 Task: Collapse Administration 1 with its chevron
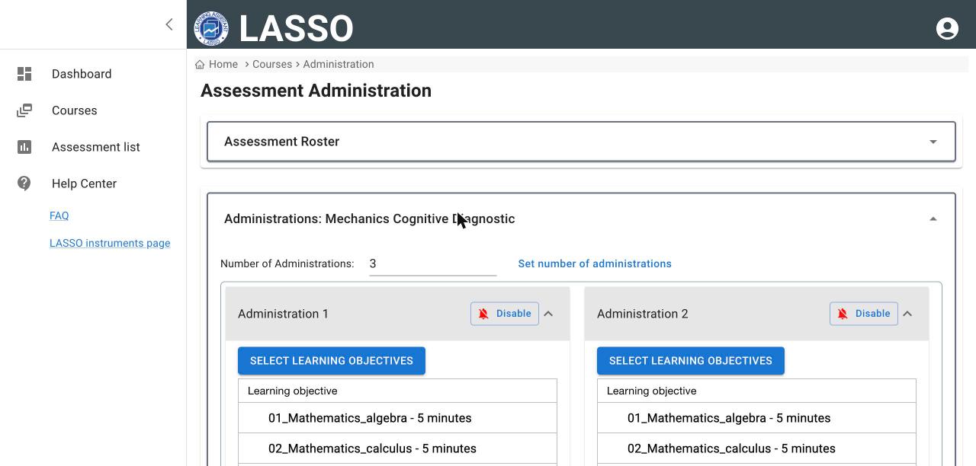pyautogui.click(x=548, y=314)
